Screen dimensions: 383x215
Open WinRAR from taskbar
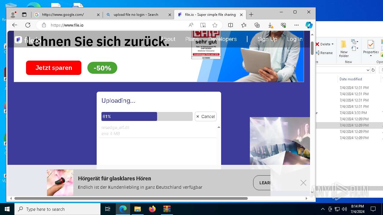click(x=167, y=209)
